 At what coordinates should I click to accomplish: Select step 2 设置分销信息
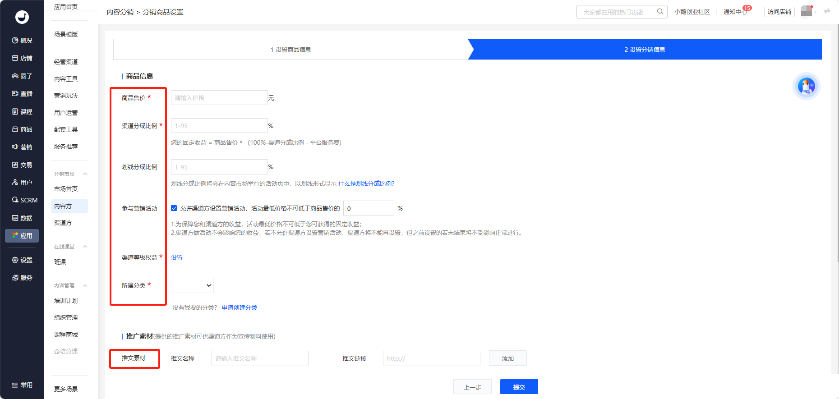tap(645, 50)
